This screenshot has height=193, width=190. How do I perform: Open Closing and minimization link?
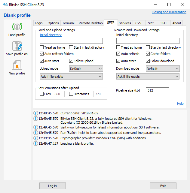tap(169, 12)
